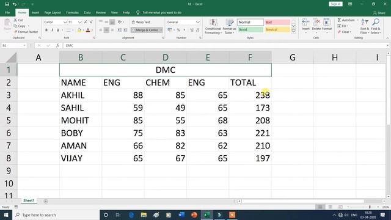Click the Increase Indent icon
The width and height of the screenshot is (391, 220).
125,30
